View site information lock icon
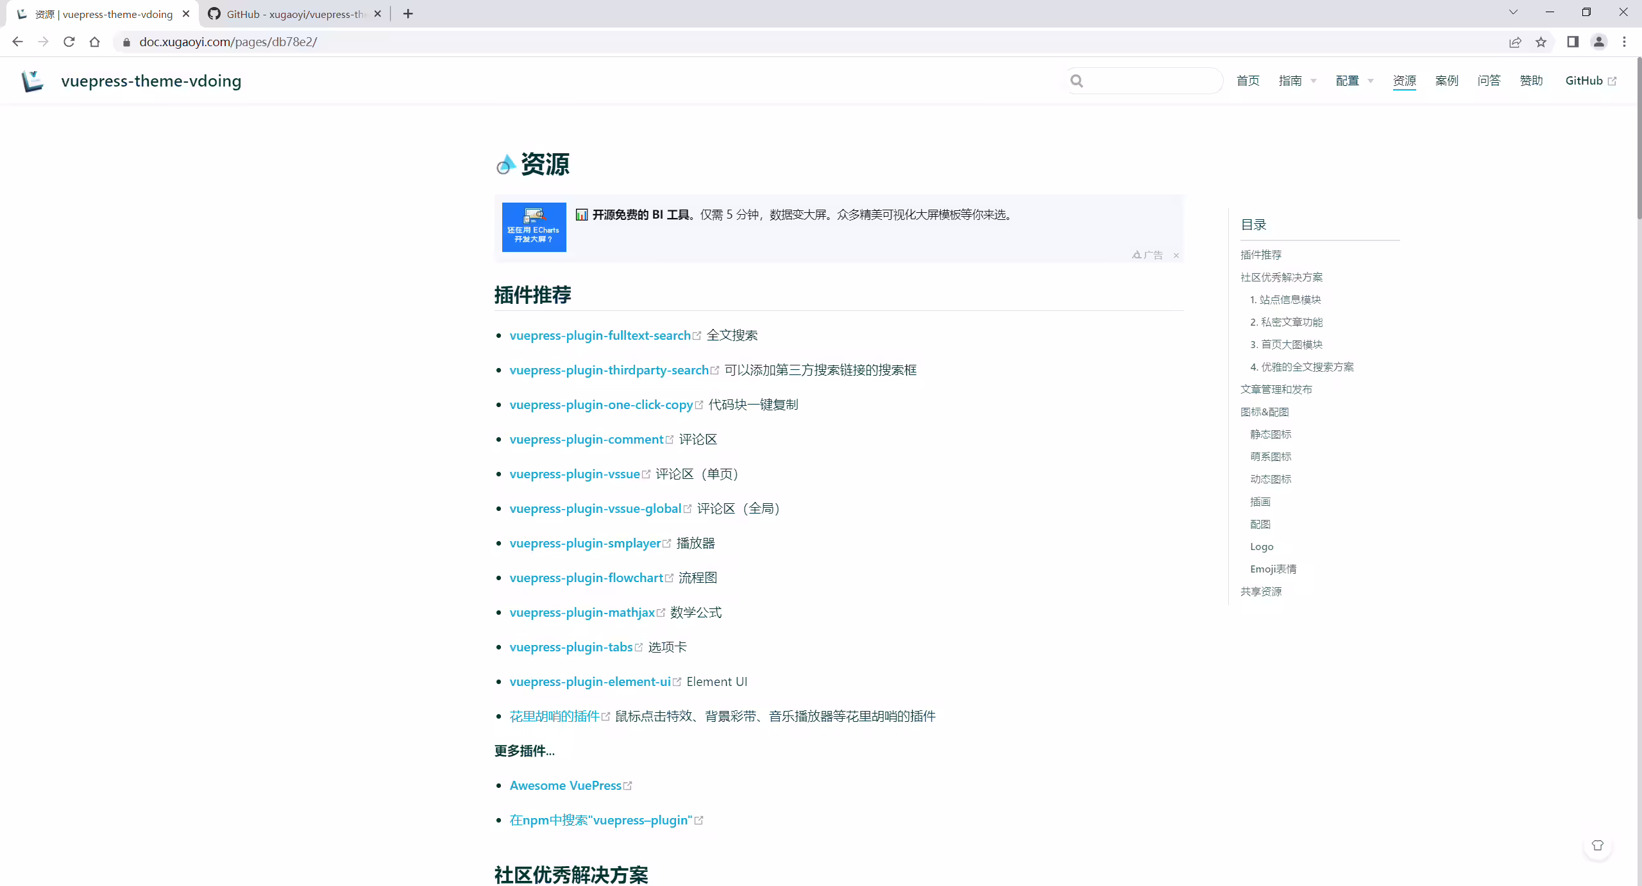The height and width of the screenshot is (886, 1642). pos(126,42)
